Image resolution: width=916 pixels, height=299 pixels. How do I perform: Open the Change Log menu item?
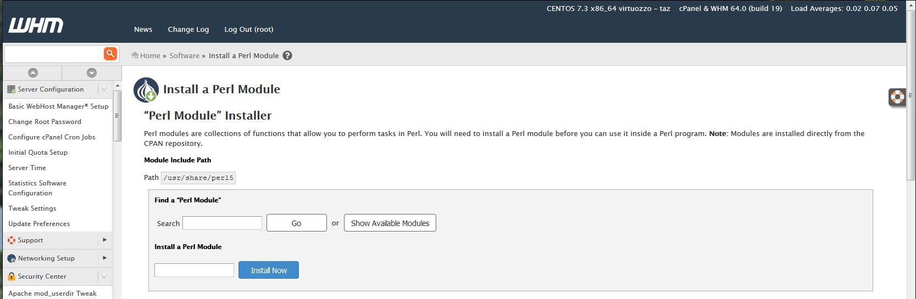[x=188, y=29]
